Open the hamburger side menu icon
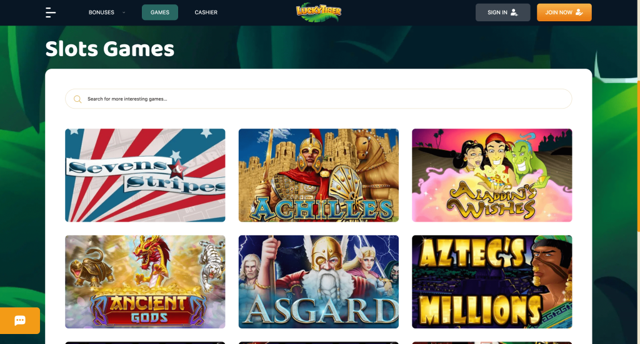 point(51,12)
